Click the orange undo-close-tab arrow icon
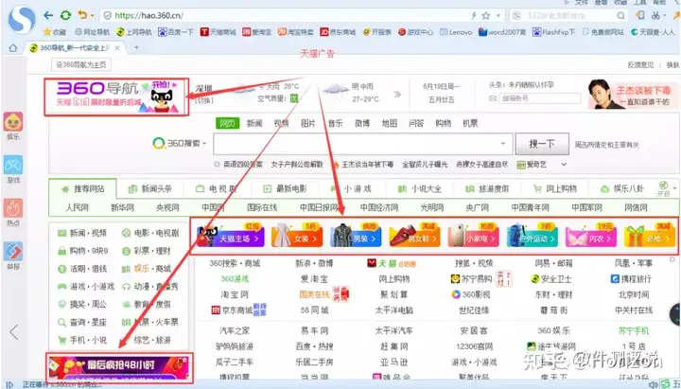Image resolution: width=681 pixels, height=389 pixels. (82, 15)
